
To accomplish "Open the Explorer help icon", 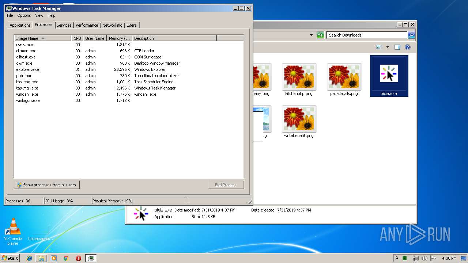I will coord(408,47).
